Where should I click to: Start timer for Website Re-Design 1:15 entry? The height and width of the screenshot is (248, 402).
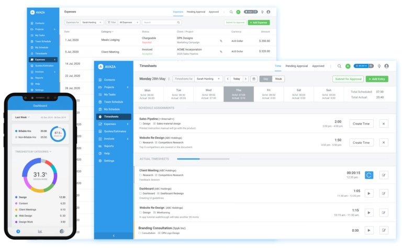pos(369,212)
